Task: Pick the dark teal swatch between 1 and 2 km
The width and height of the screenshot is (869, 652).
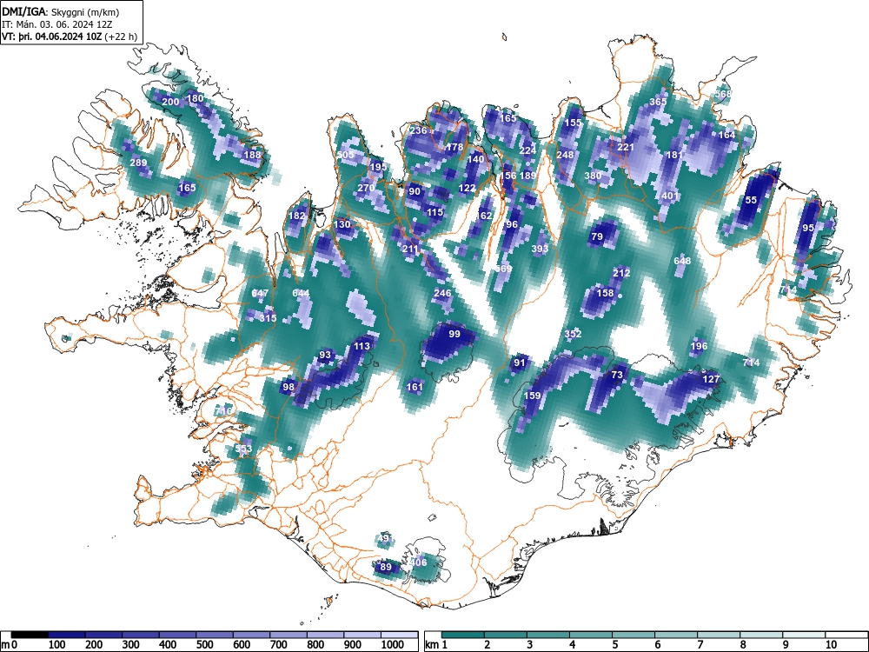Action: 463,635
